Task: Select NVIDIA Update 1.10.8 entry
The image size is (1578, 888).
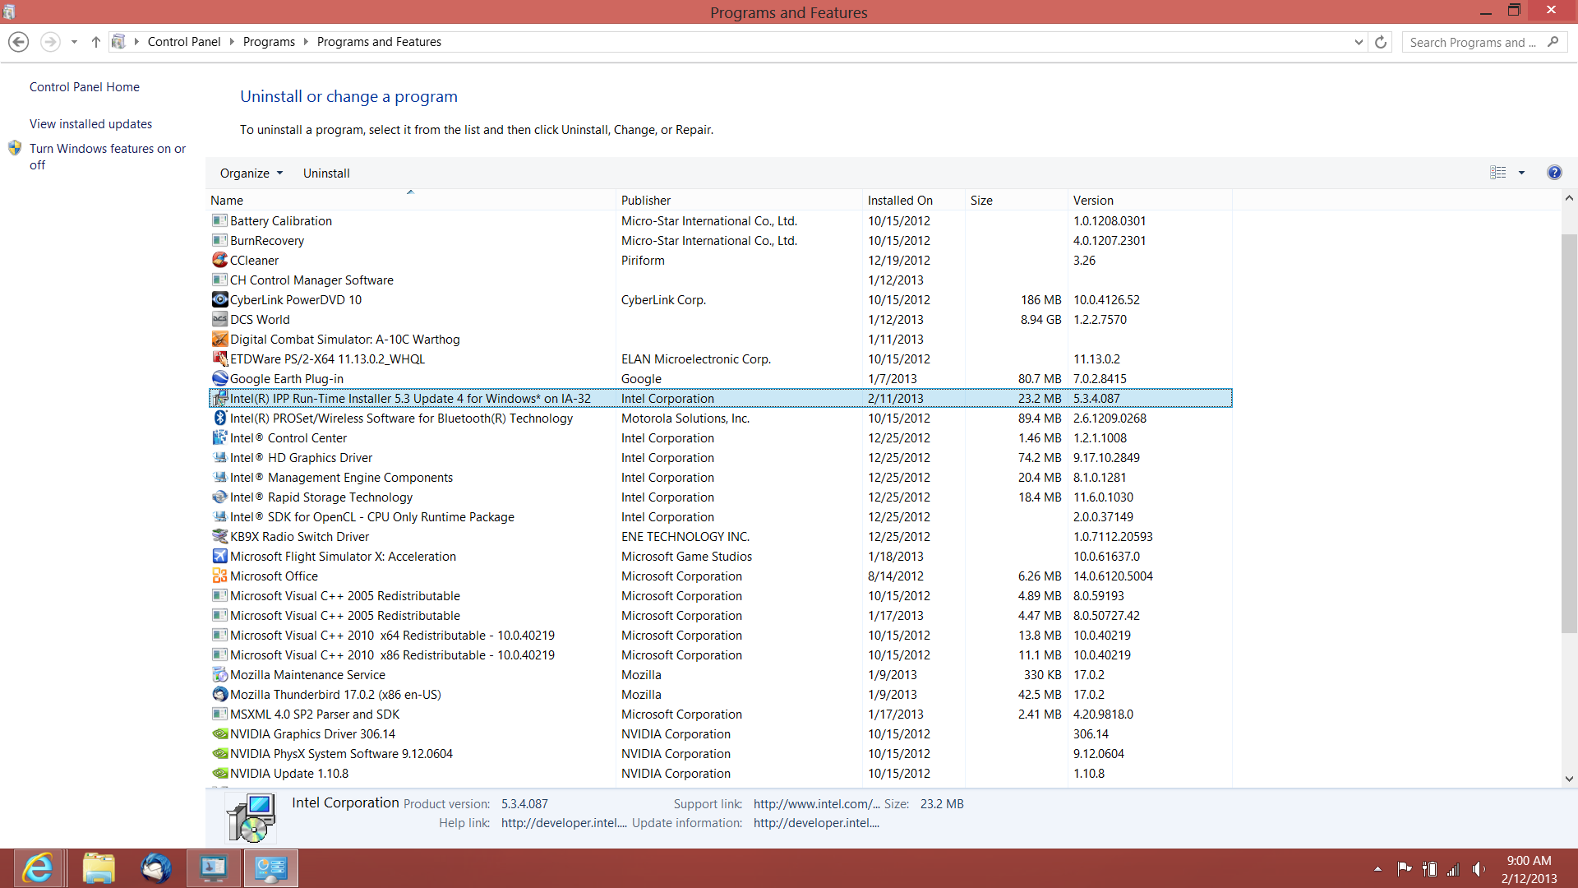Action: tap(721, 774)
